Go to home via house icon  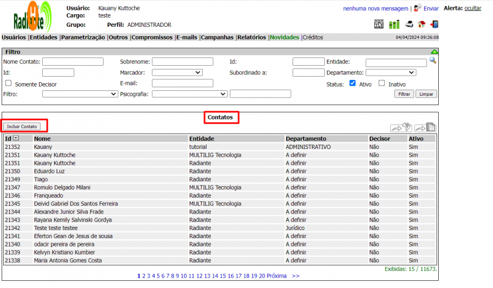421,24
